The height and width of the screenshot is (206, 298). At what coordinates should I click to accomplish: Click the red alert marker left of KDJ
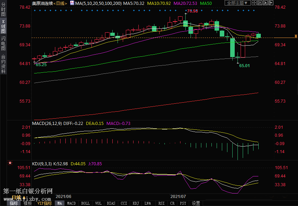[10, 163]
